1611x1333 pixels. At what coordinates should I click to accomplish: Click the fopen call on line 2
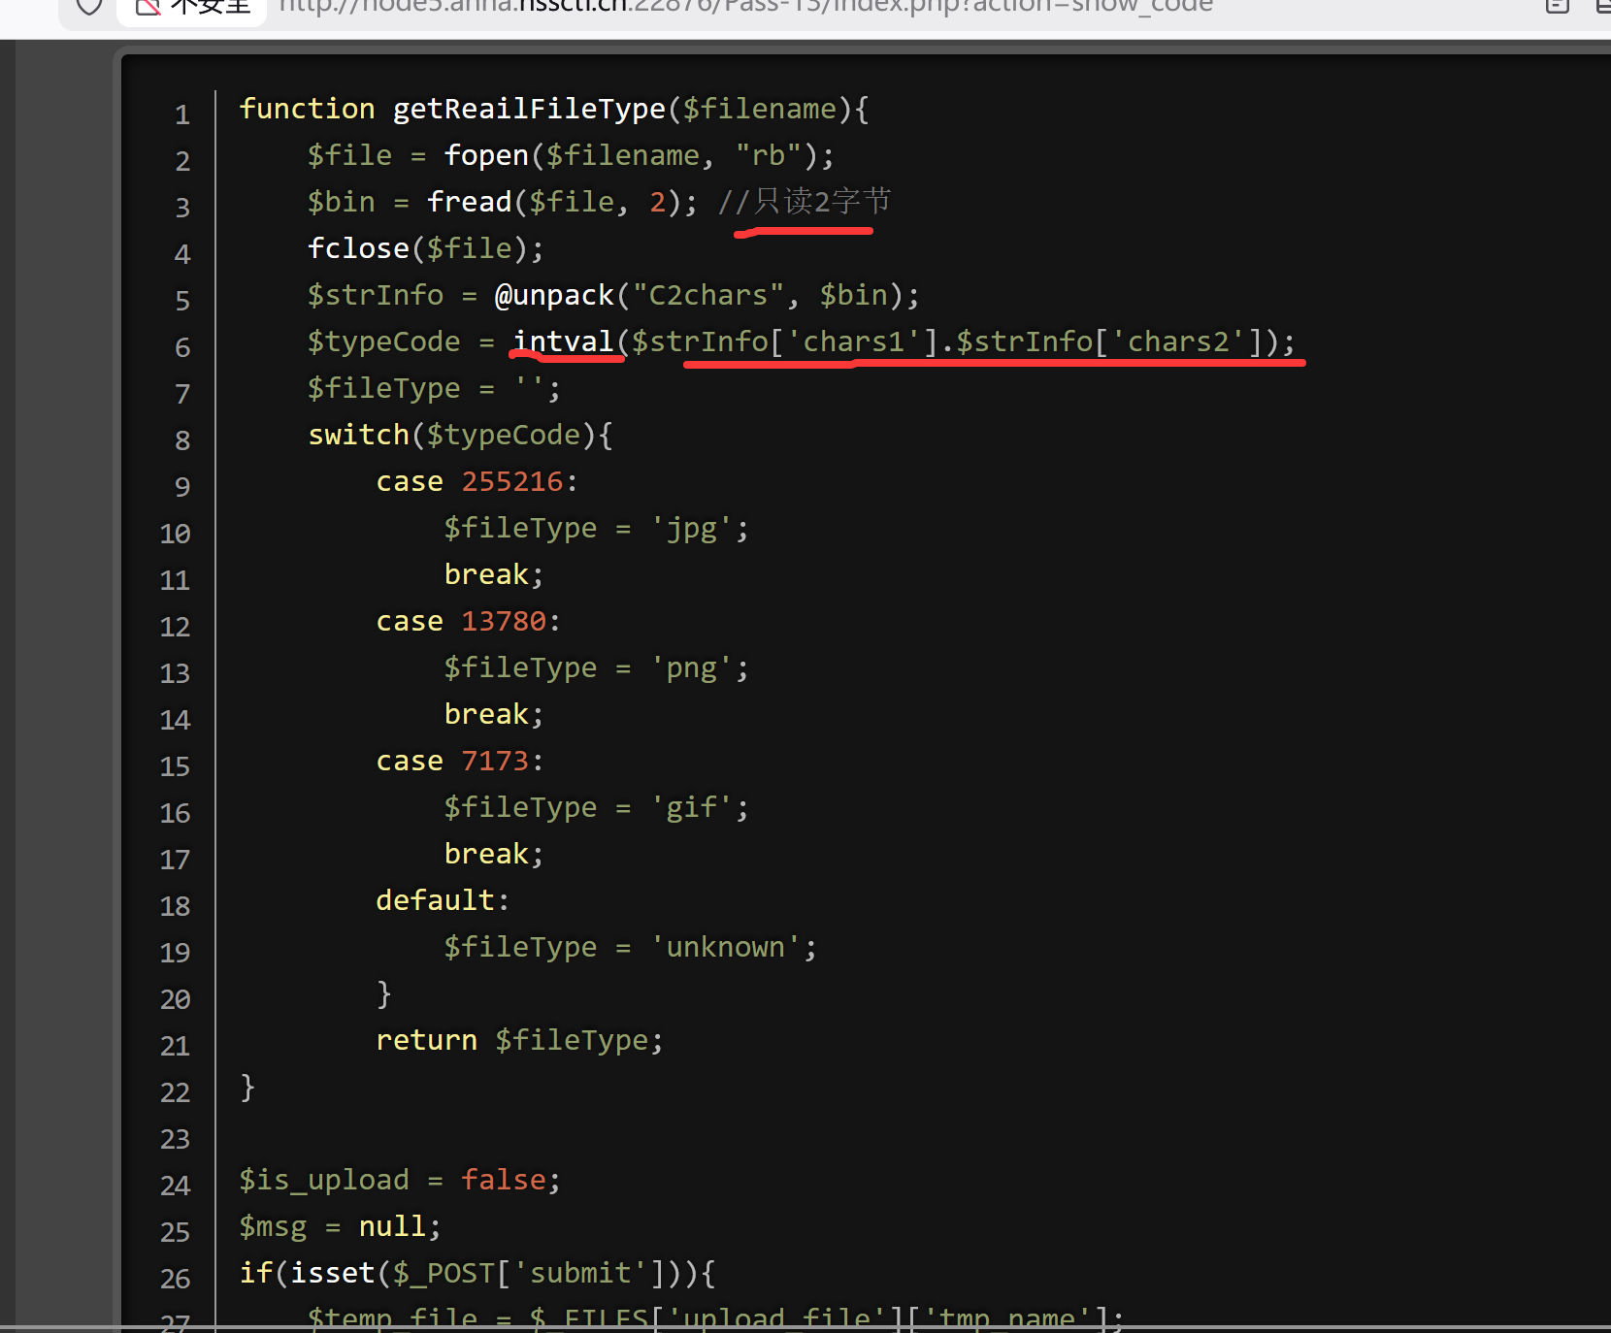click(x=485, y=155)
